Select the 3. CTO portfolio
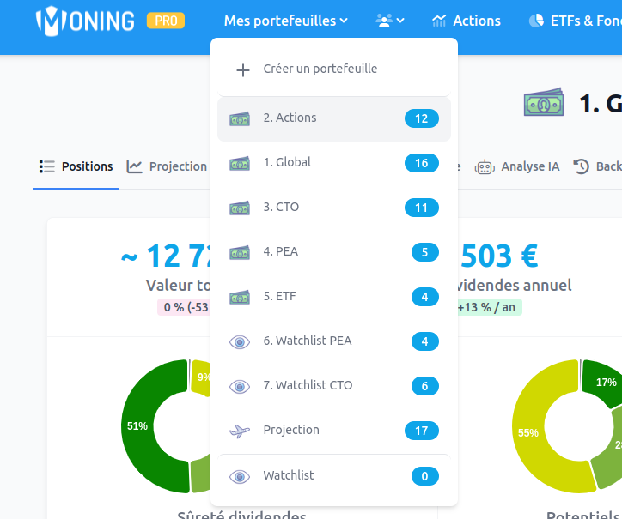Screen dimensions: 622x519 pos(334,208)
